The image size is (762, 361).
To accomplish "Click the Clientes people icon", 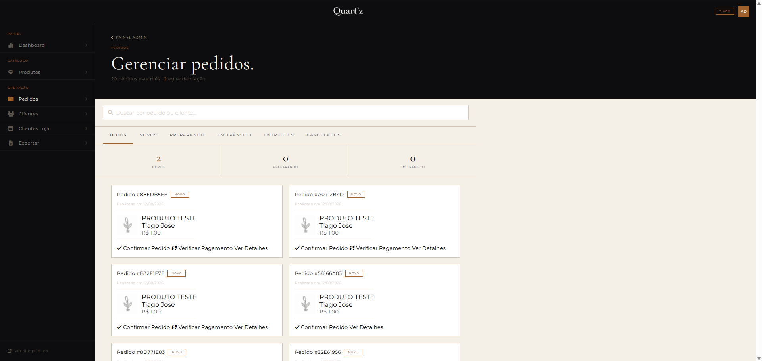I will (x=11, y=114).
